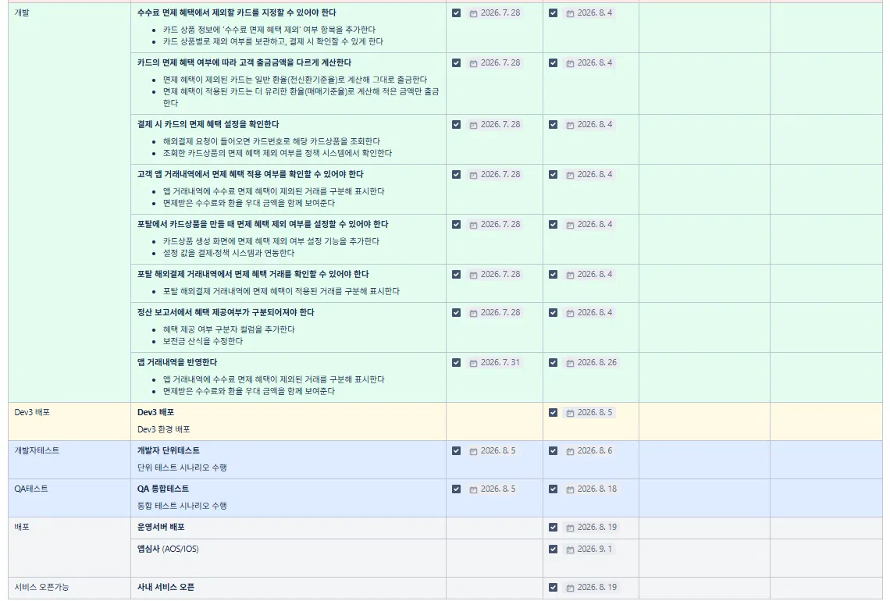Viewport: 890px width, 601px height.
Task: Open the calendar icon beside 2026. 8. 6
Action: pos(570,451)
